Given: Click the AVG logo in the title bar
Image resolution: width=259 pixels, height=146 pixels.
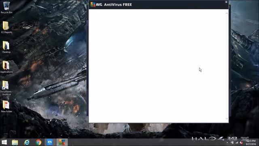Looking at the screenshot, I should tap(93, 4).
